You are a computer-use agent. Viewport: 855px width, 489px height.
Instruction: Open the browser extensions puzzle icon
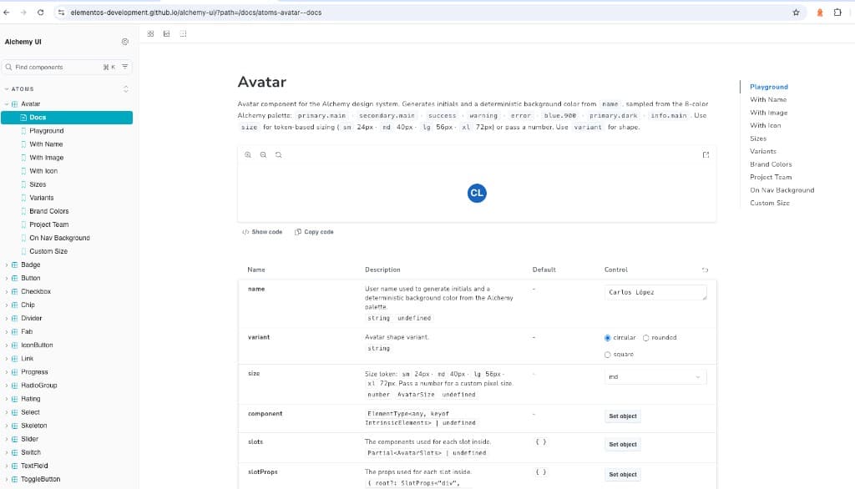coord(837,12)
